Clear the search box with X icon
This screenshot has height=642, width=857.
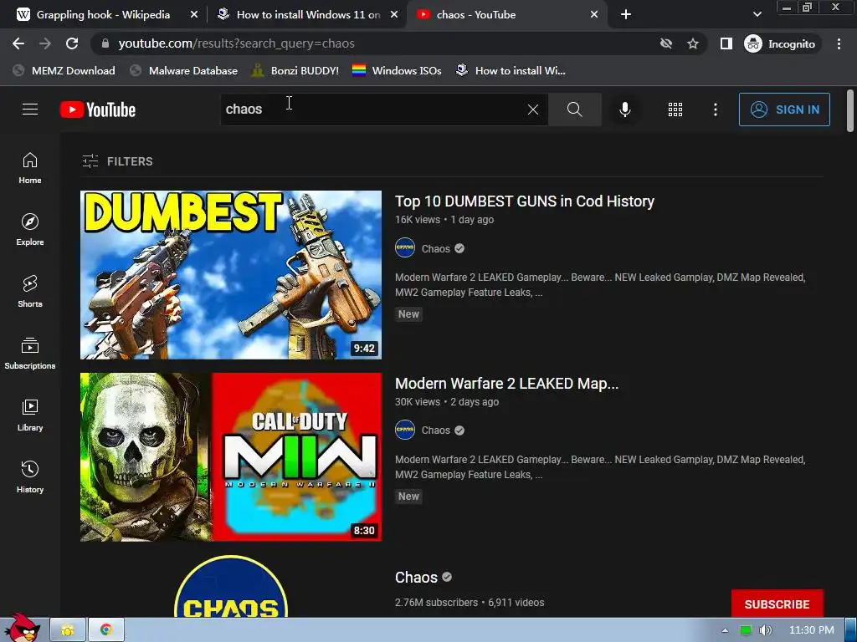coord(533,110)
